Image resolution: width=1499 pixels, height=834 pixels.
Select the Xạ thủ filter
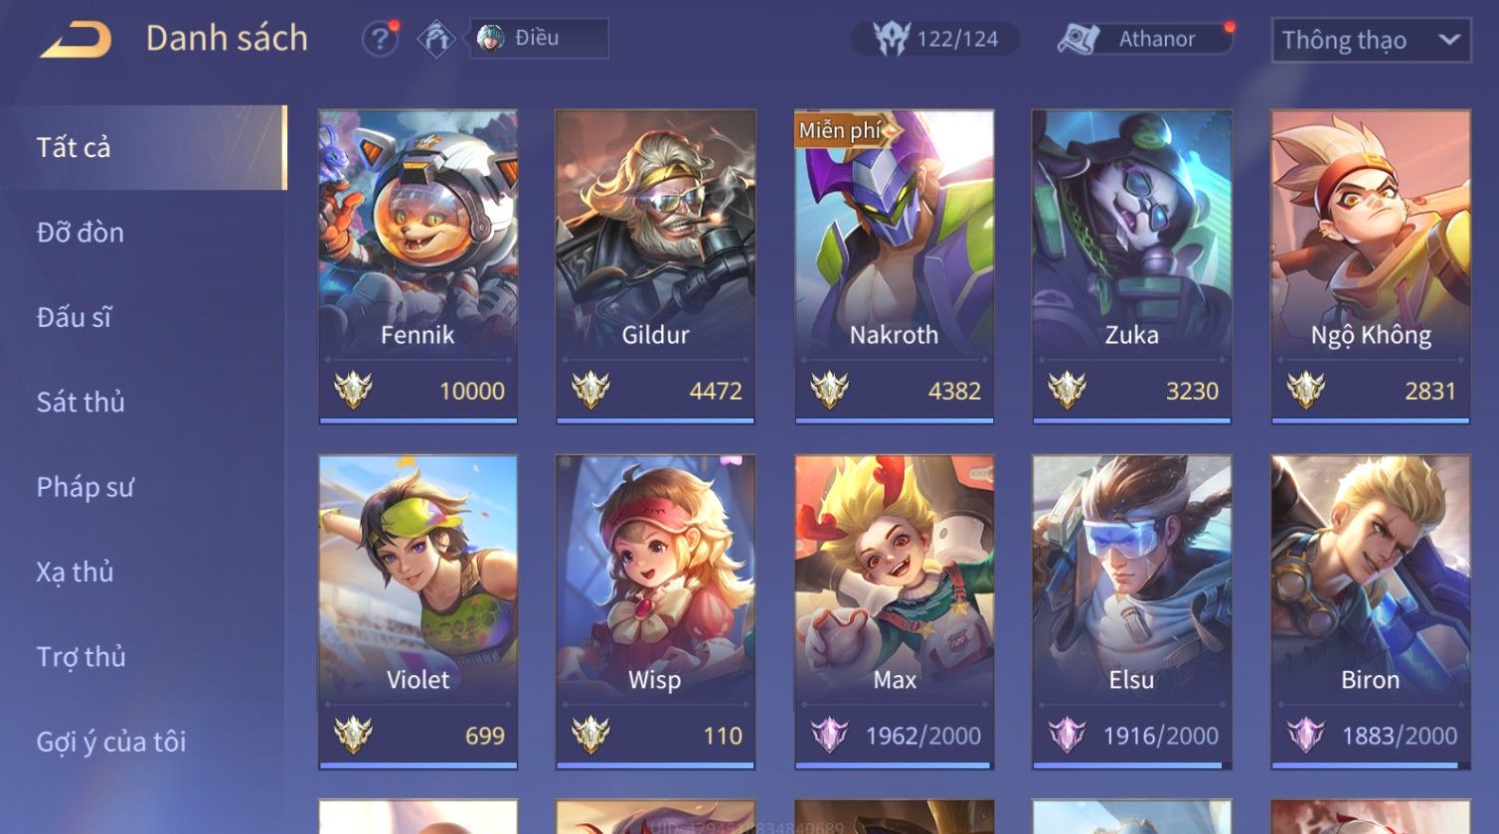(76, 572)
